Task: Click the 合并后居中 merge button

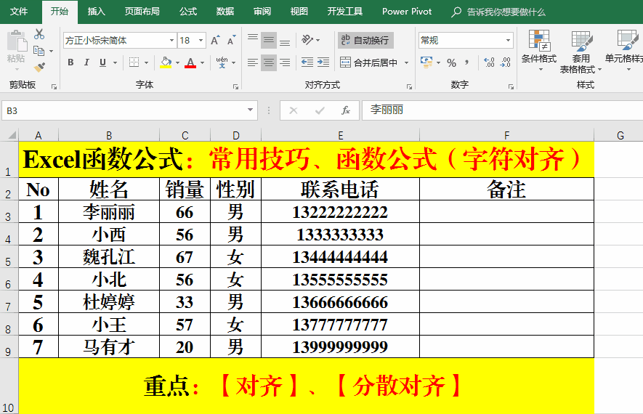Action: point(369,63)
